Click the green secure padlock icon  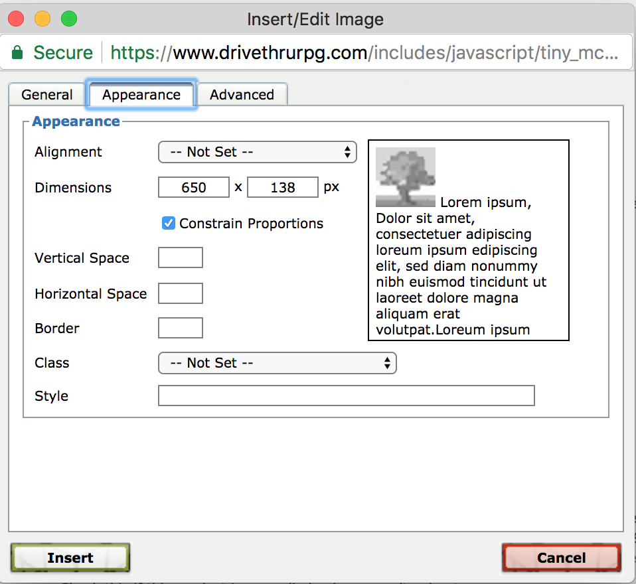[x=19, y=52]
